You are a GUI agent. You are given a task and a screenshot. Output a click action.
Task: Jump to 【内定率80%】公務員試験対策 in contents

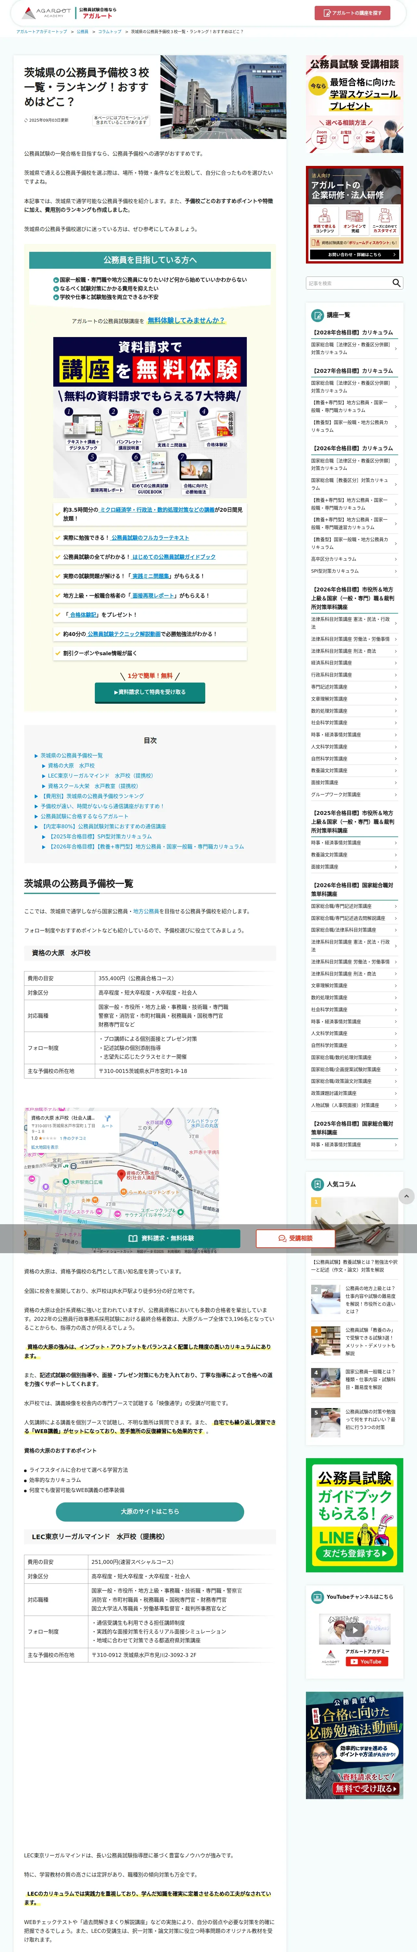coord(103,827)
